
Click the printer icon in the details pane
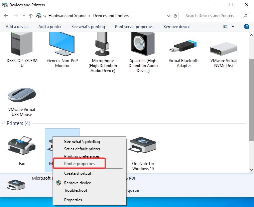pyautogui.click(x=16, y=185)
